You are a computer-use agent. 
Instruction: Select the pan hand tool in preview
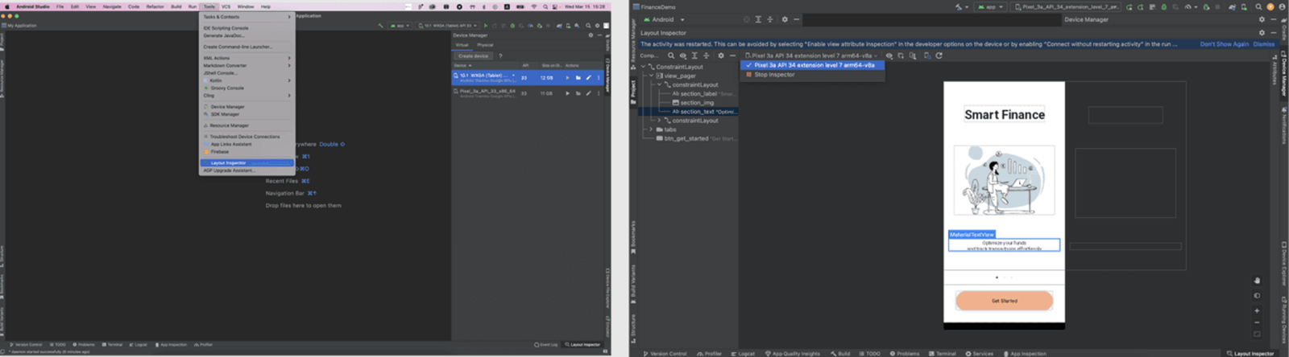pyautogui.click(x=1257, y=281)
